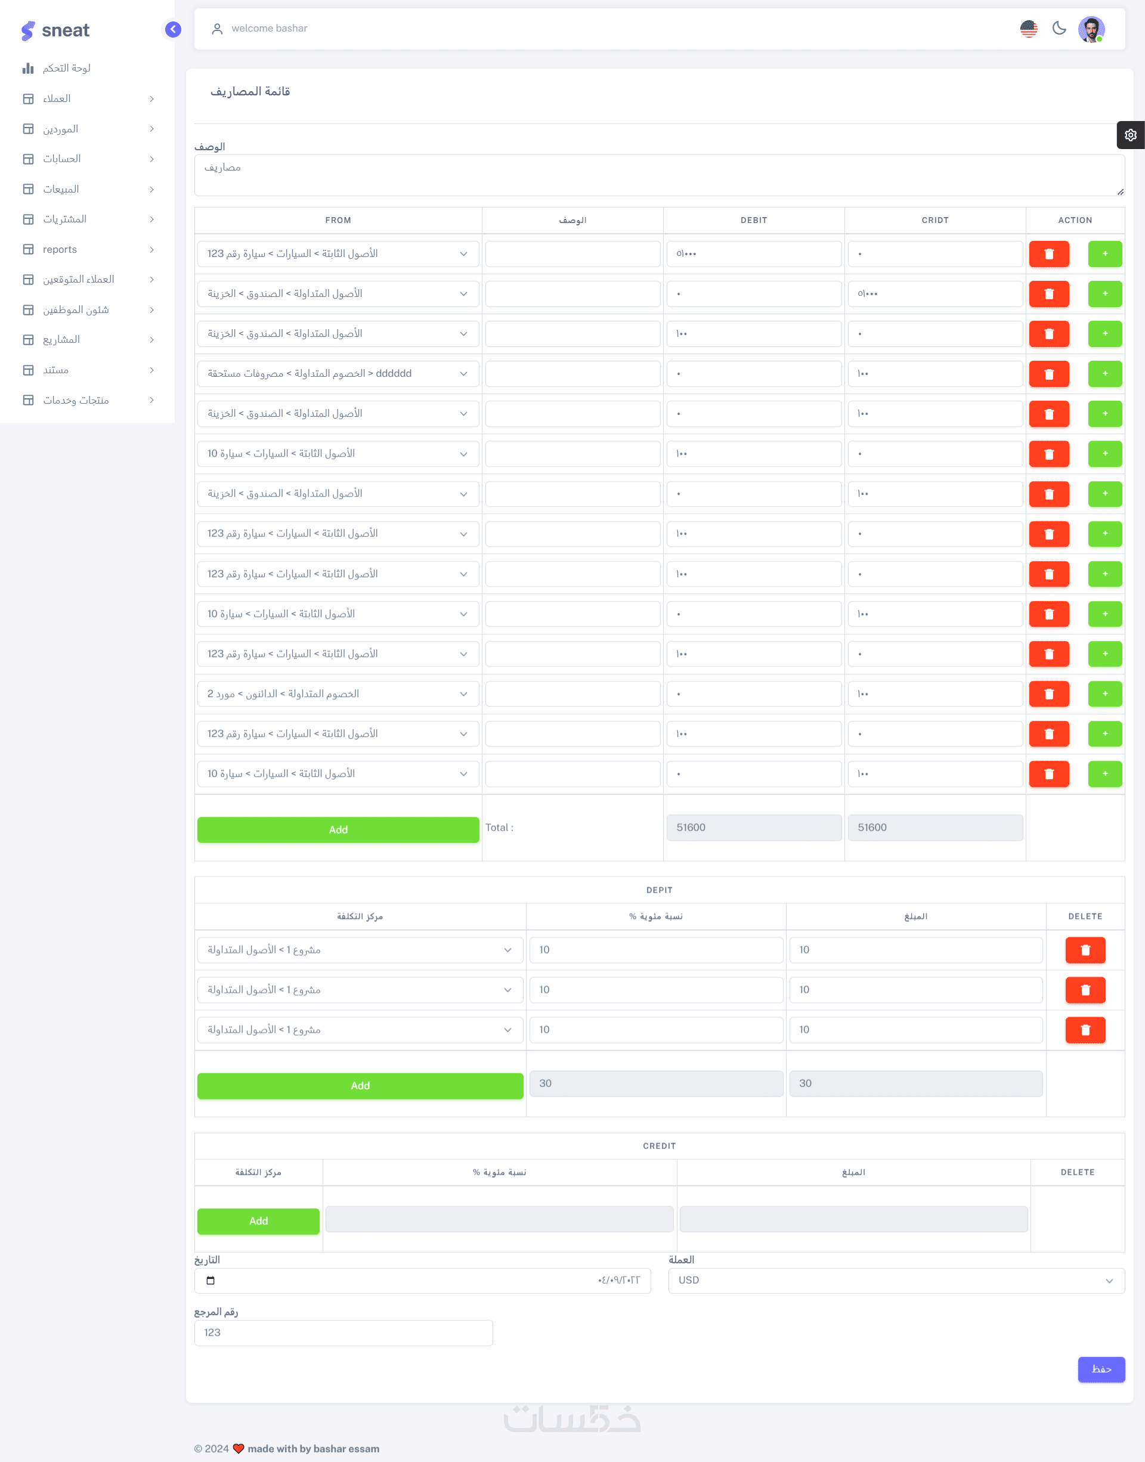The height and width of the screenshot is (1462, 1145).
Task: Open the US flag language selector
Action: pyautogui.click(x=1028, y=28)
